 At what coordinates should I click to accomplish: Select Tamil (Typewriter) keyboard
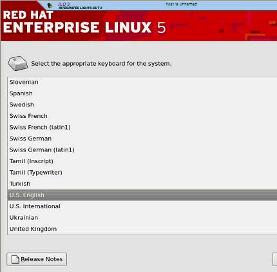(x=142, y=172)
